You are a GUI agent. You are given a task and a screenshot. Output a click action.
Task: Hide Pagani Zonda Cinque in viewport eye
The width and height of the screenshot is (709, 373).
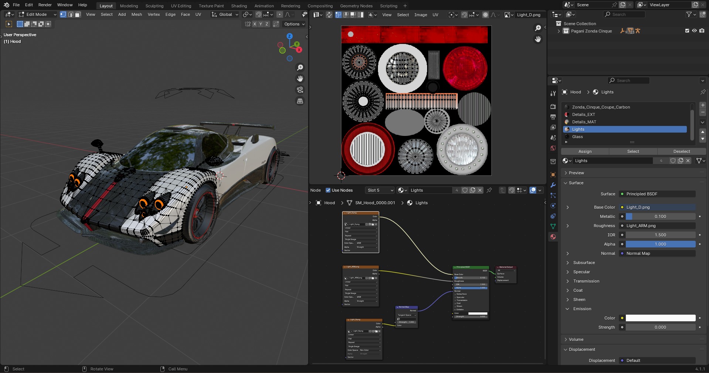point(694,31)
